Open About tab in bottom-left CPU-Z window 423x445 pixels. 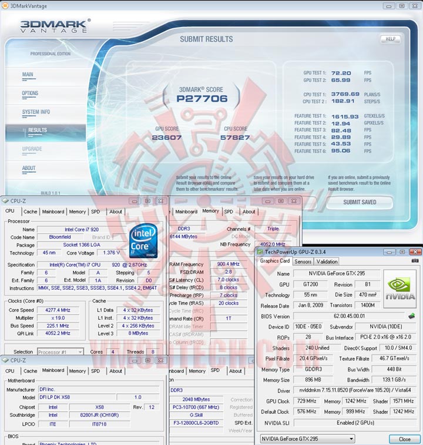[x=116, y=371]
